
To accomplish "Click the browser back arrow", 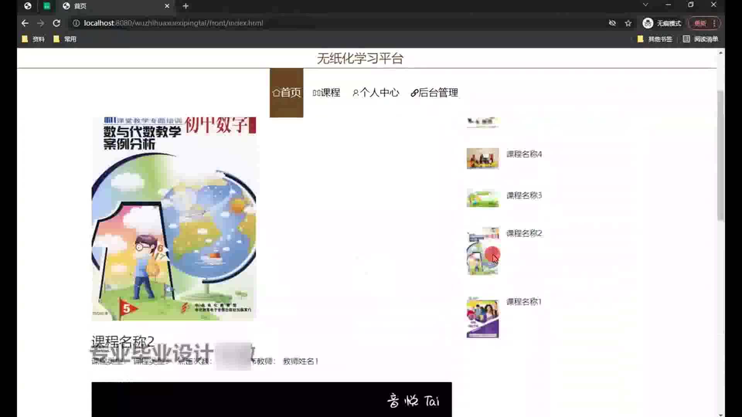I will 25,23.
